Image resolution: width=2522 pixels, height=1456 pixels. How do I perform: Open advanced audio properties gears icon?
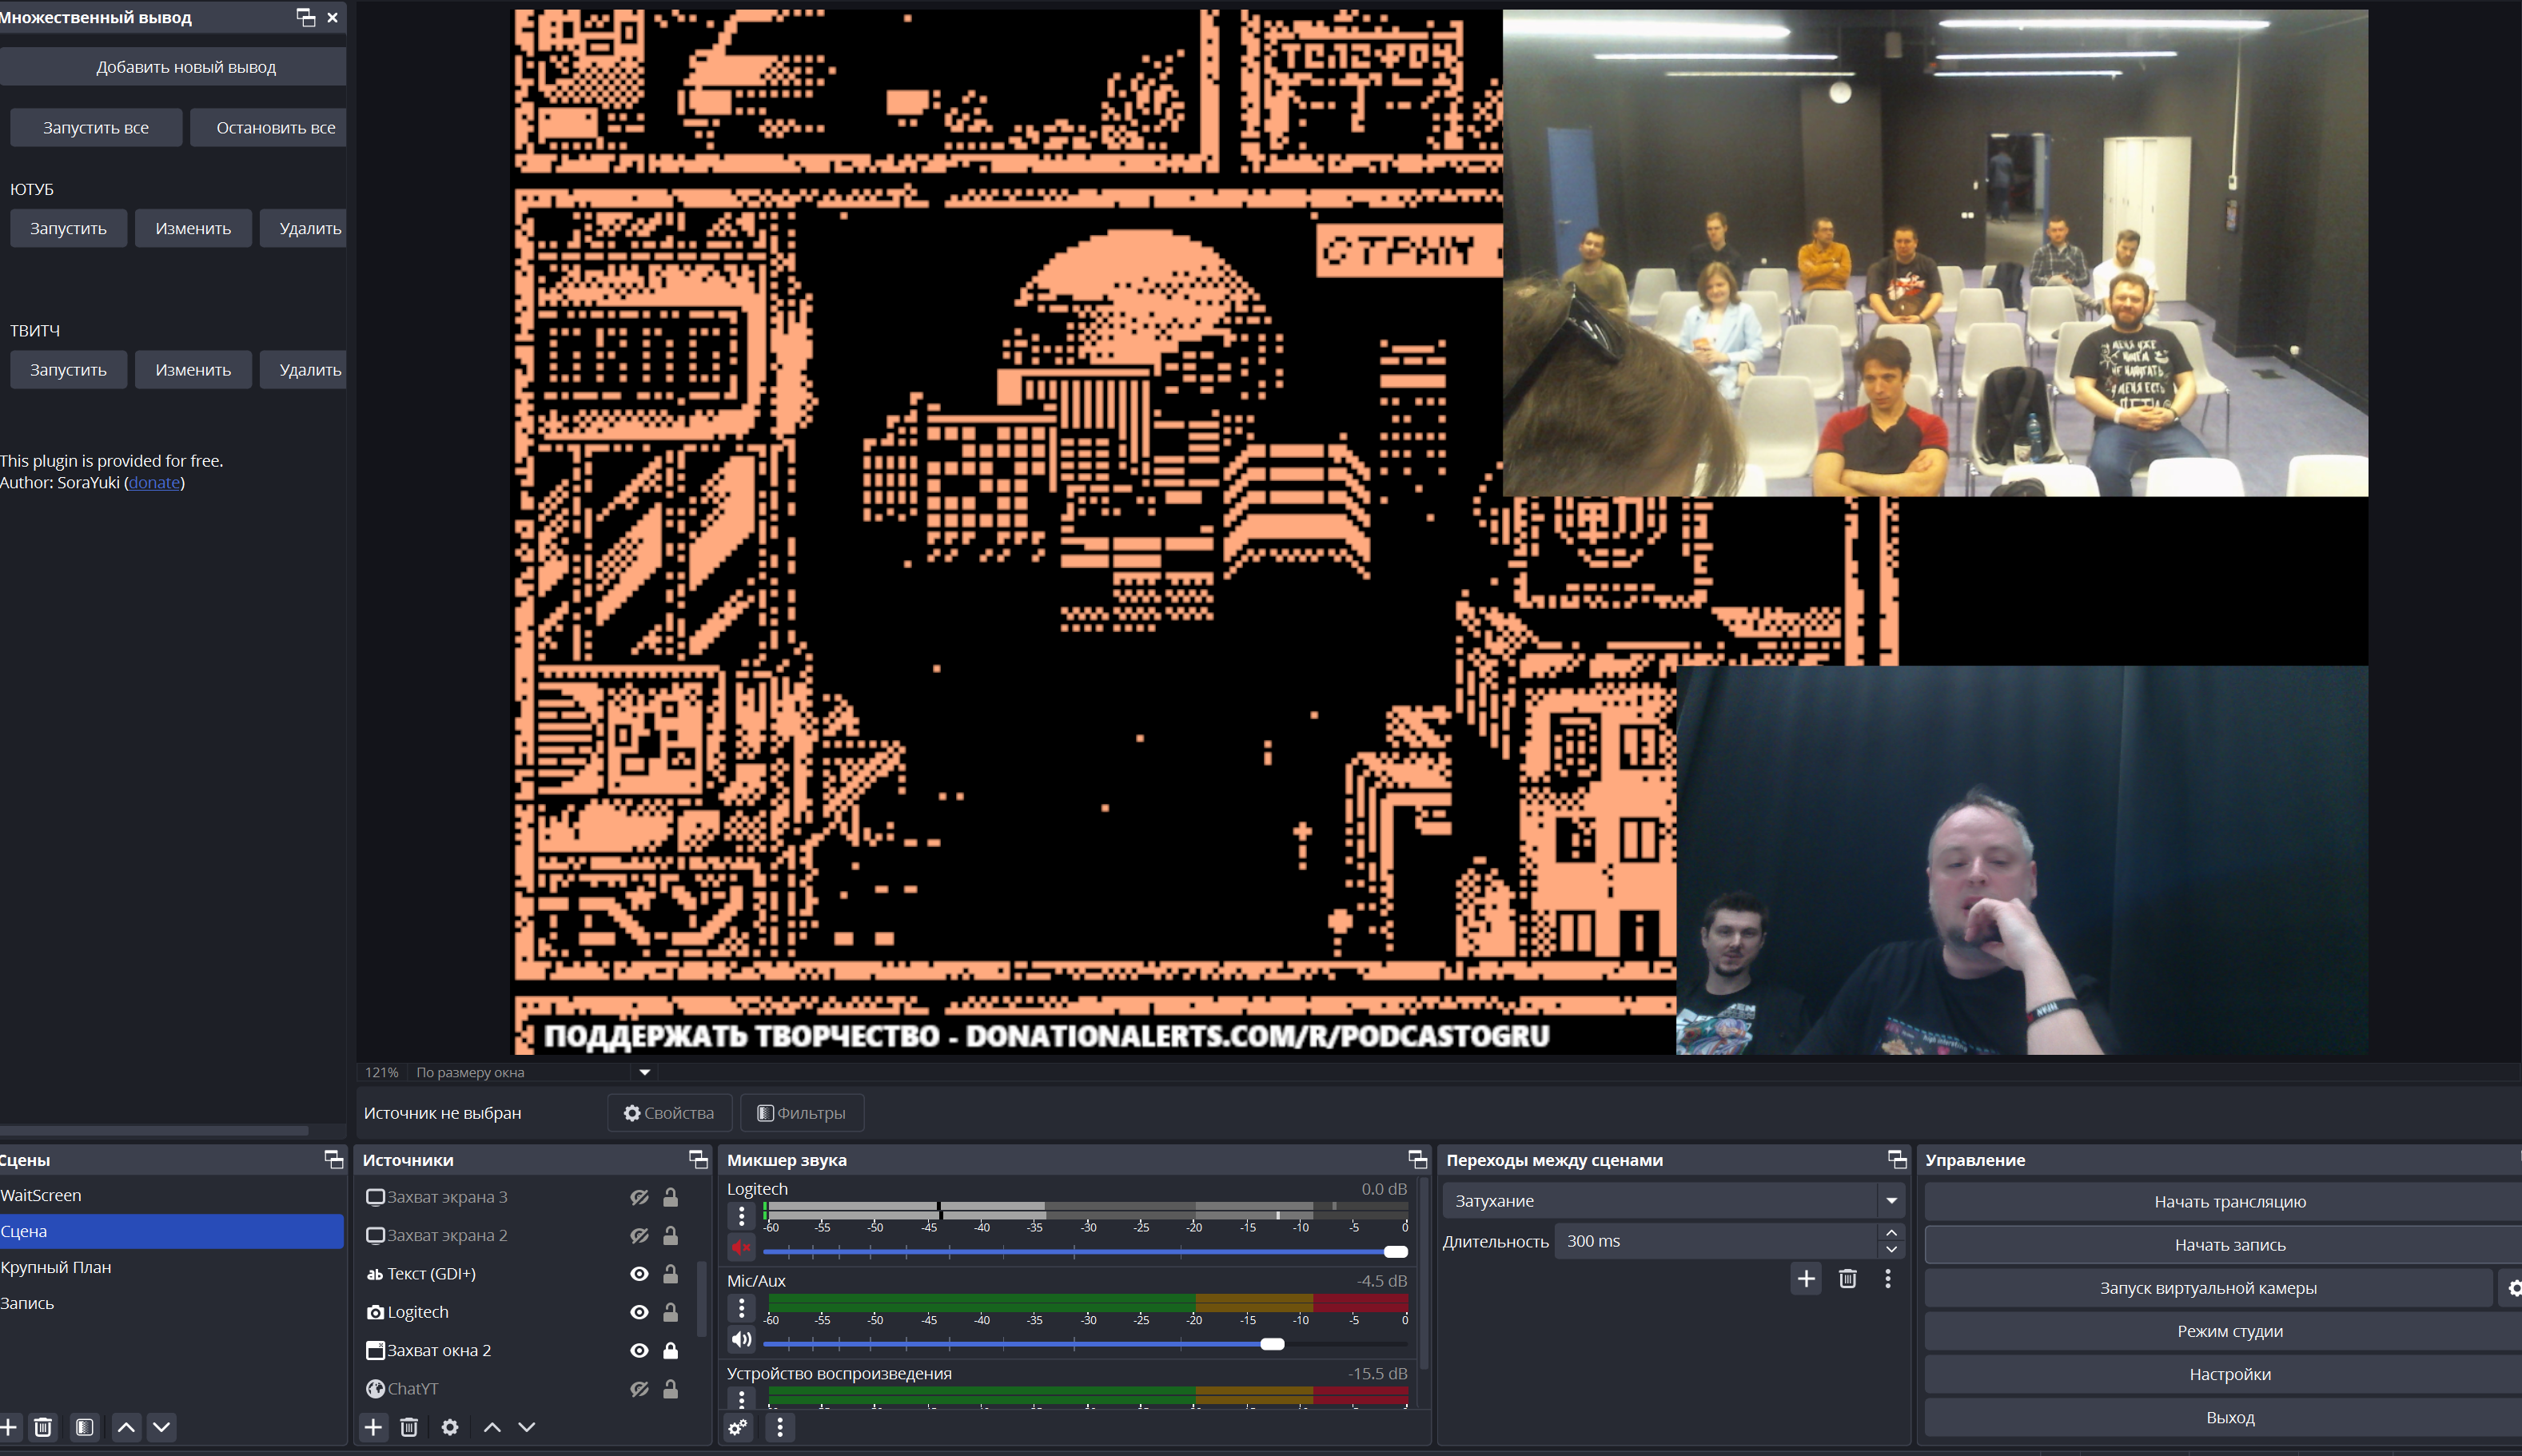pos(738,1427)
